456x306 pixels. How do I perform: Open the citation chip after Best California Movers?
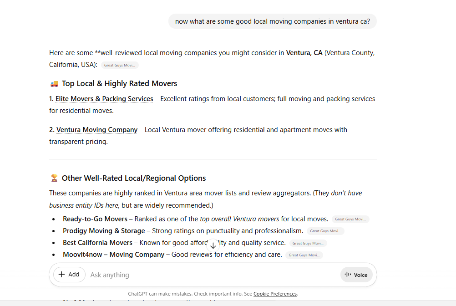point(308,243)
